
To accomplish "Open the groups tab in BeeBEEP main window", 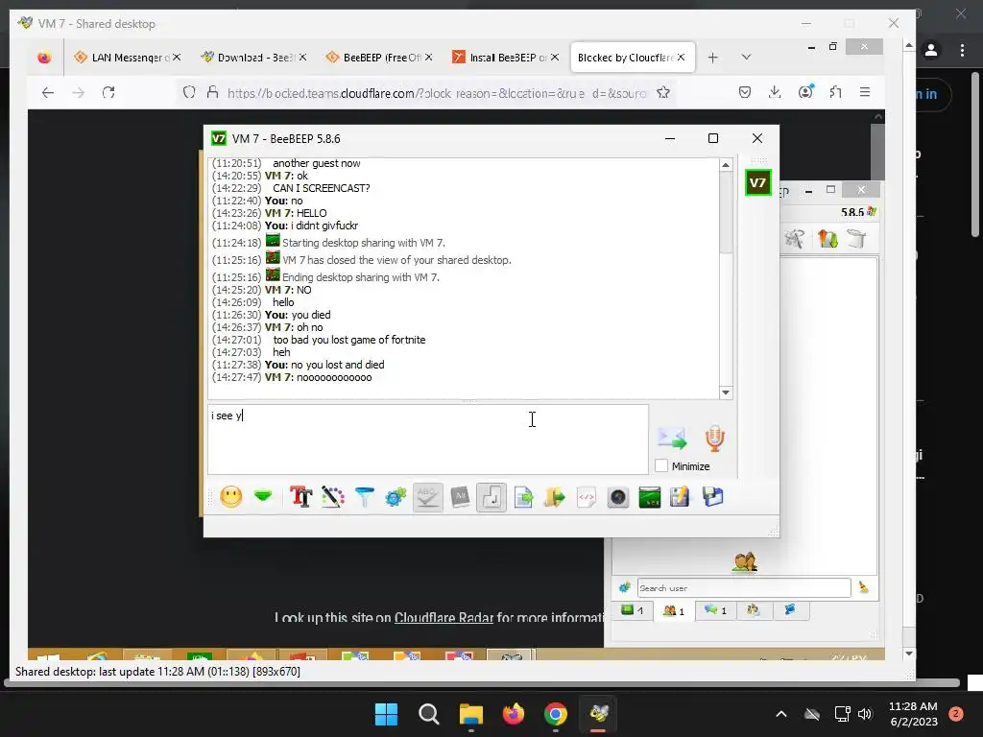I will [754, 609].
